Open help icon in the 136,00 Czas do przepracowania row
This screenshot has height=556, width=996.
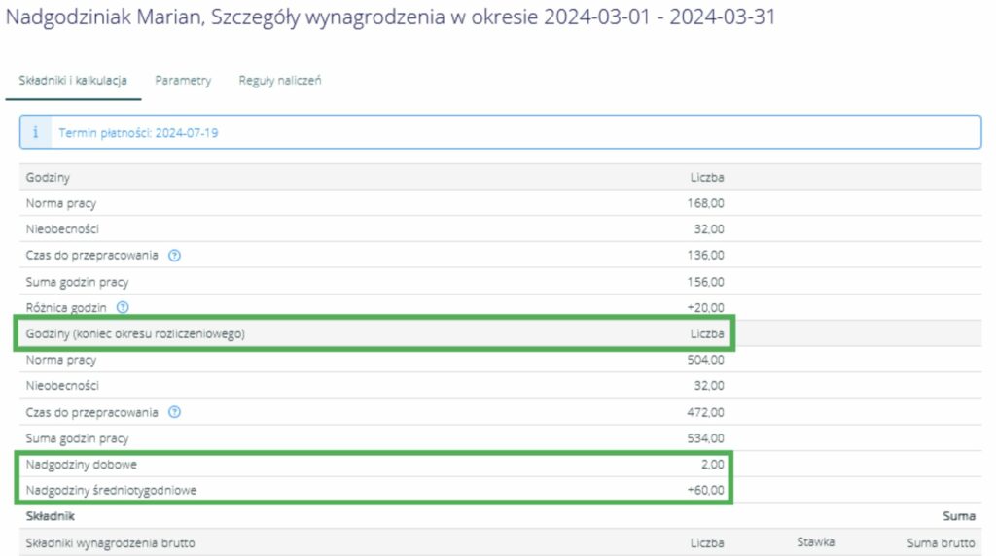pos(174,256)
